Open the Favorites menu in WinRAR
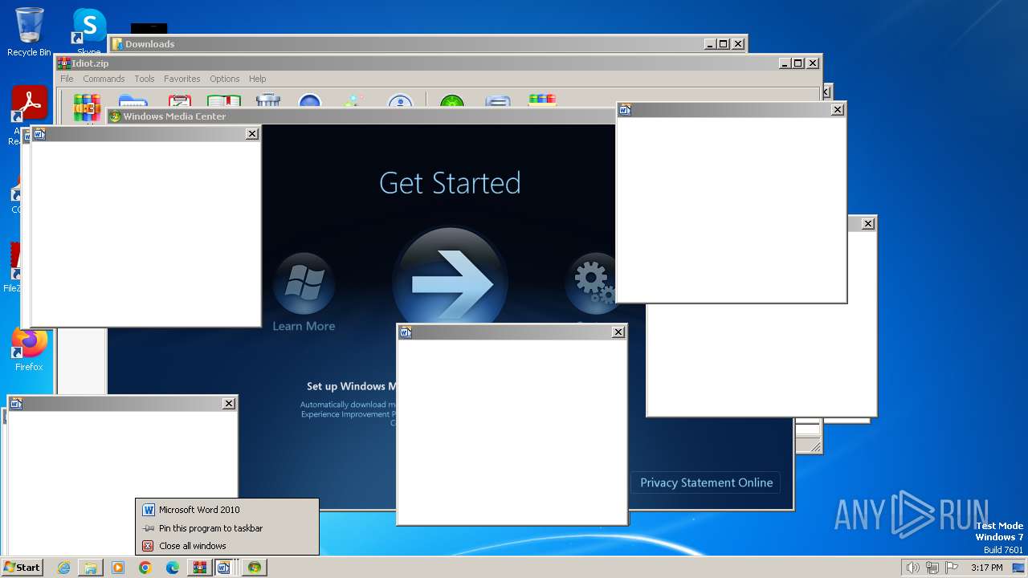The image size is (1028, 578). click(182, 79)
